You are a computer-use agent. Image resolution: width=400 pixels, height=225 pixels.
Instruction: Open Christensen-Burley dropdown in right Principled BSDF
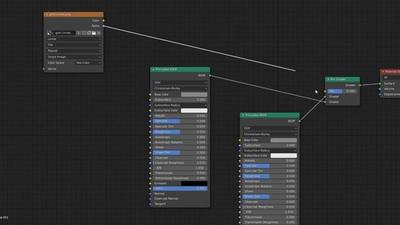click(x=269, y=134)
